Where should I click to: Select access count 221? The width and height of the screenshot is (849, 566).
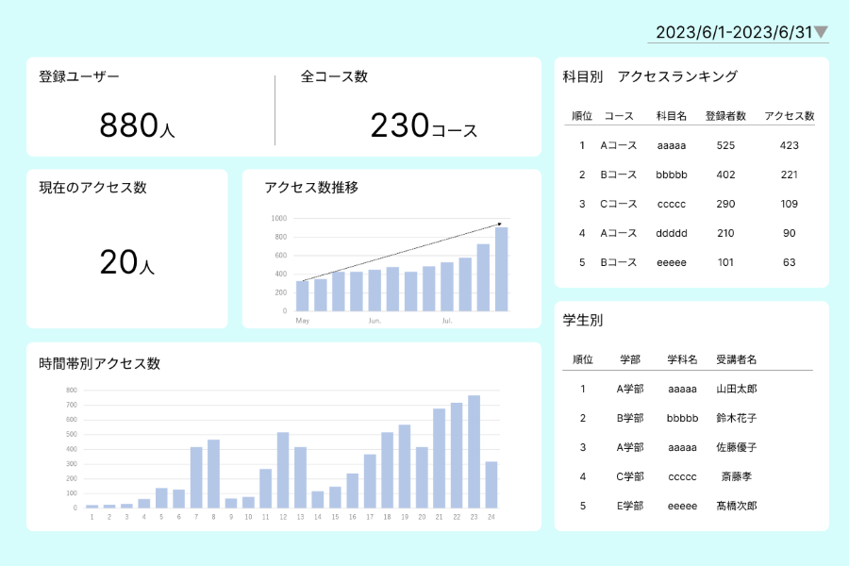click(x=789, y=175)
